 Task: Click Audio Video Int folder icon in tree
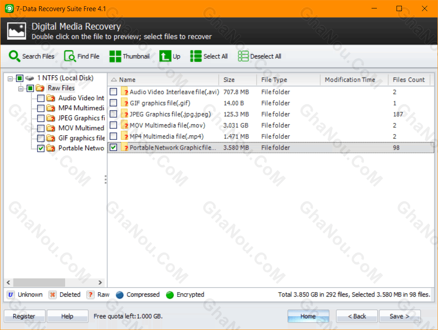51,98
